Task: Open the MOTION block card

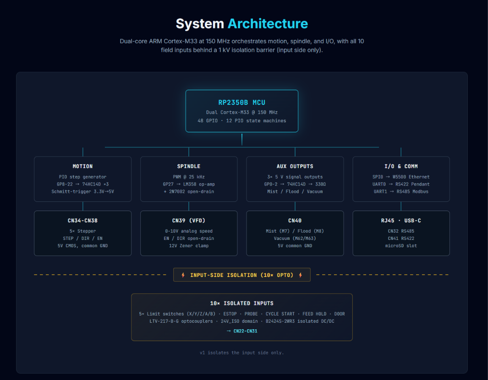Action: click(x=83, y=179)
